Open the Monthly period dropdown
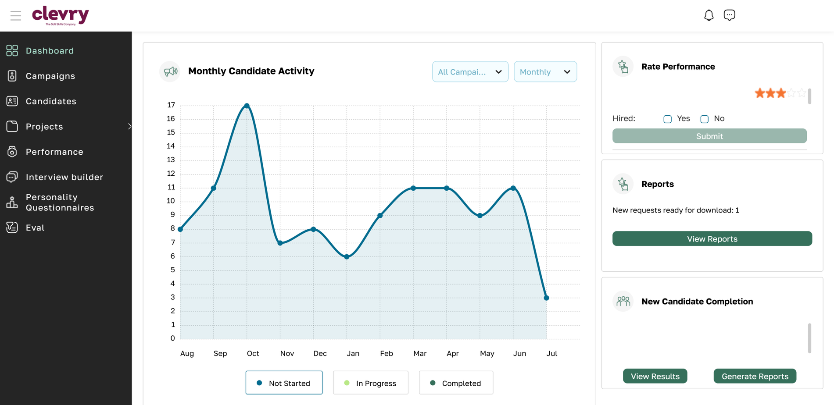834x405 pixels. (545, 71)
